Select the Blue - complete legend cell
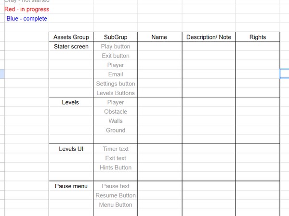 pos(26,18)
